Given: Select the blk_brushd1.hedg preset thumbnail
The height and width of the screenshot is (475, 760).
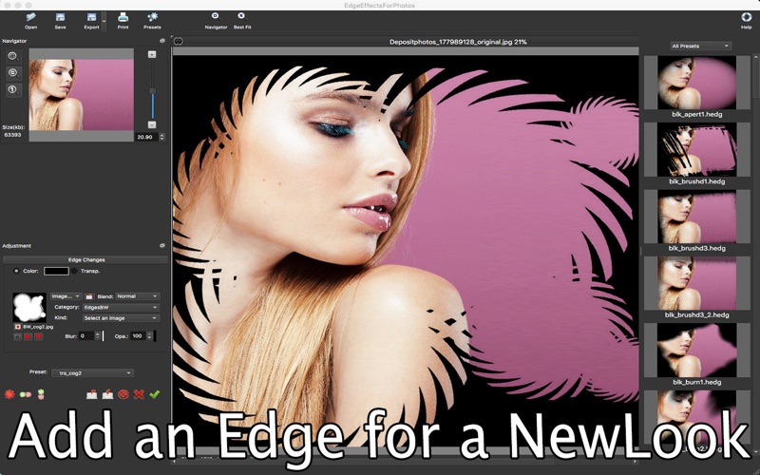Looking at the screenshot, I should 696,150.
